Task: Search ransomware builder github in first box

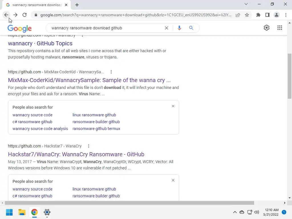Action: pyautogui.click(x=96, y=122)
